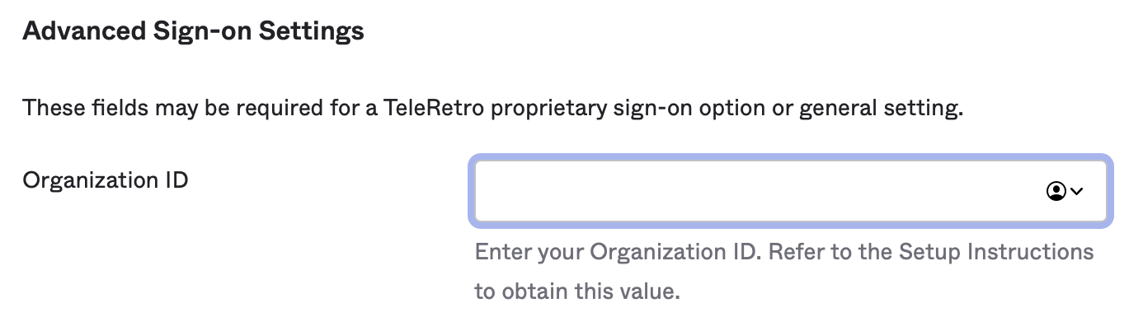1143x331 pixels.
Task: Expand the chevron arrow in Organization ID field
Action: point(1076,191)
